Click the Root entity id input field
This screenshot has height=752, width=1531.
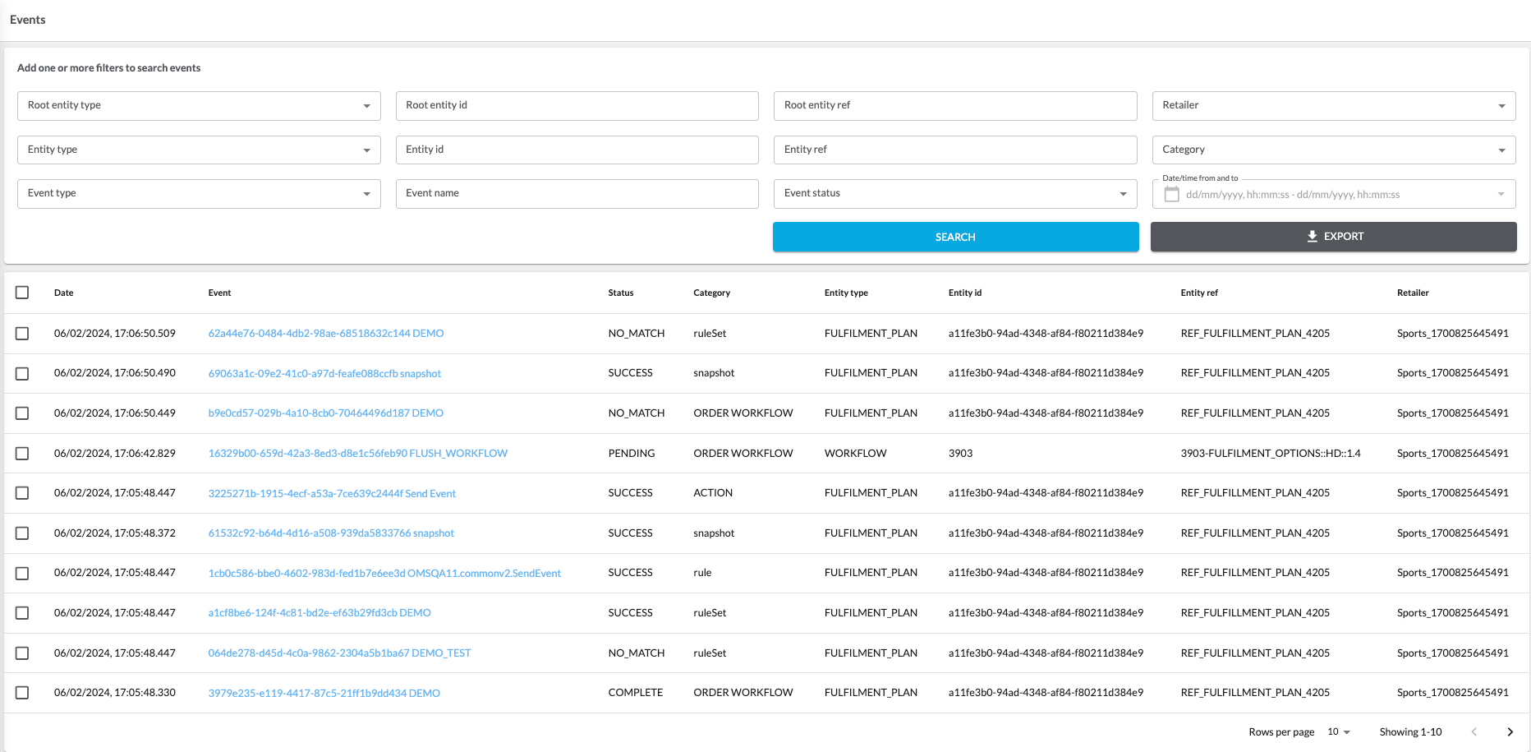point(577,105)
